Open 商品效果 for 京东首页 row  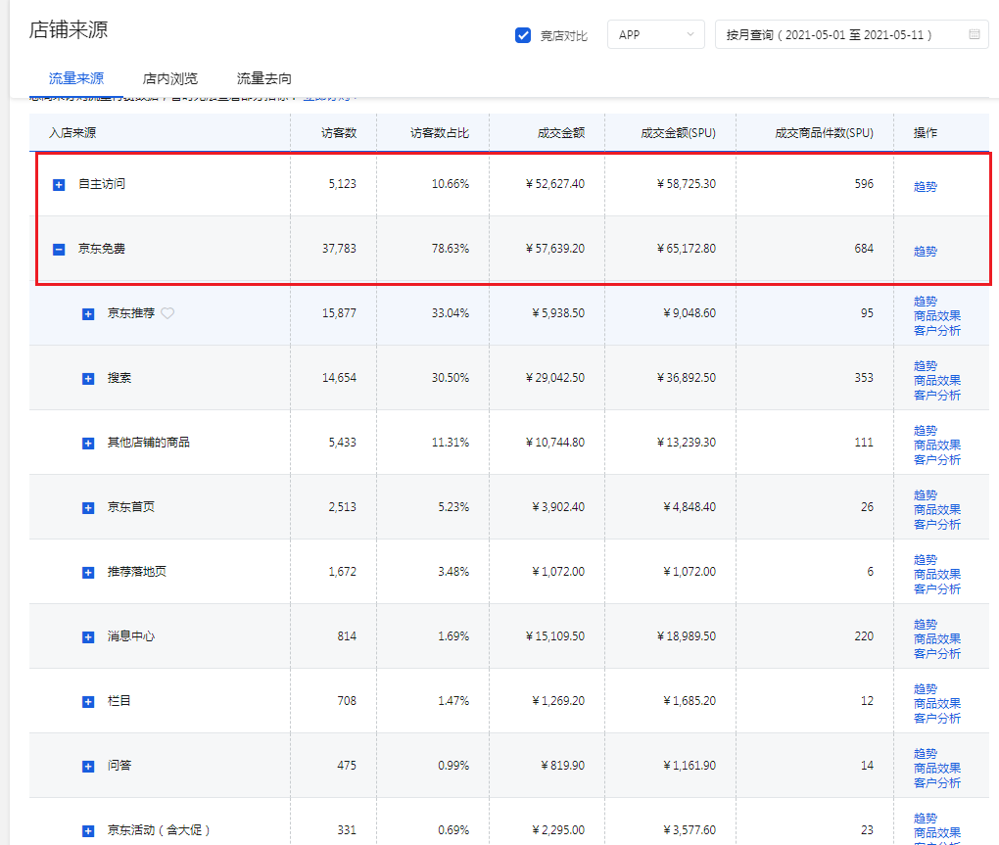coord(937,510)
